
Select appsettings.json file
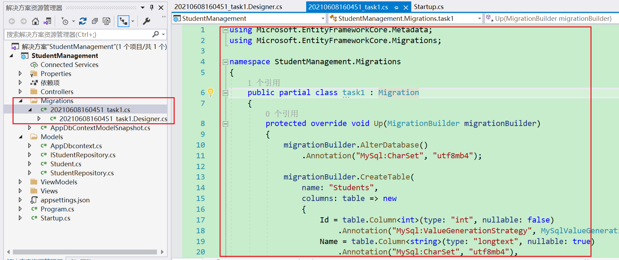(x=65, y=200)
